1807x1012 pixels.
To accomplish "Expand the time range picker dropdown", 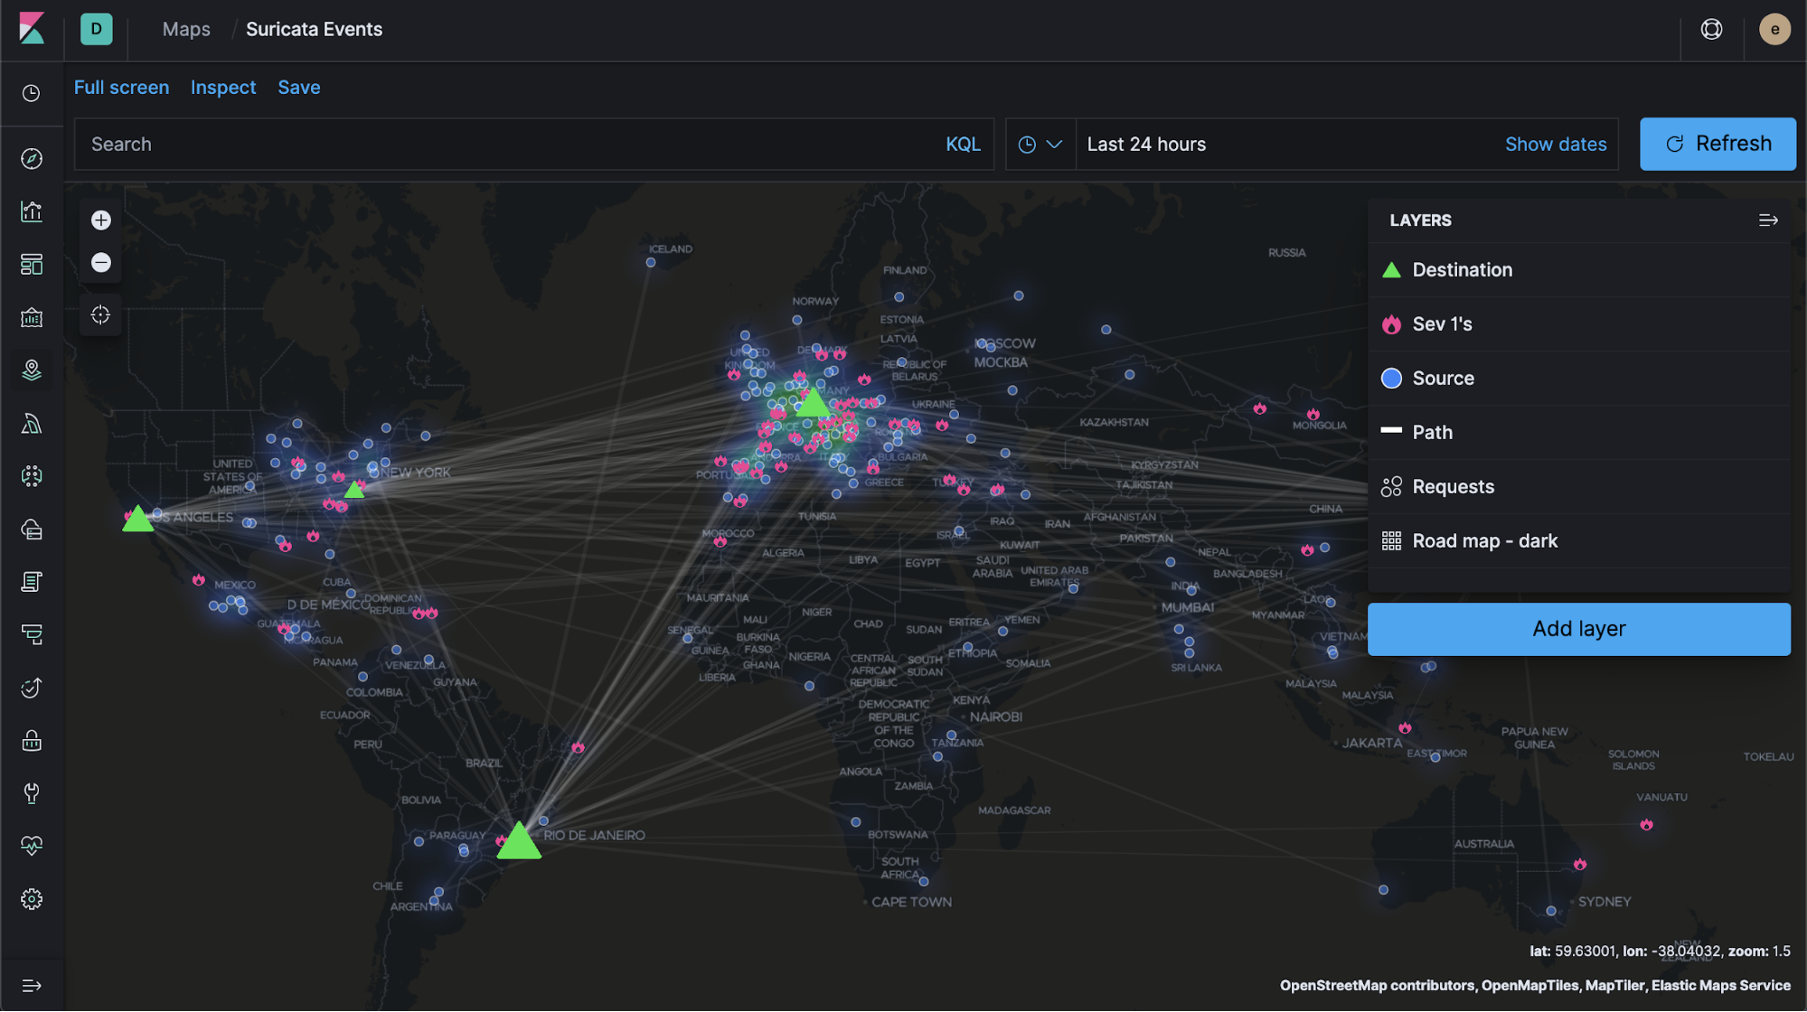I will pos(1039,143).
